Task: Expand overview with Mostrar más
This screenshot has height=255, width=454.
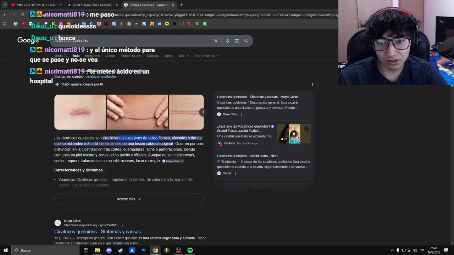Action: coord(129,199)
